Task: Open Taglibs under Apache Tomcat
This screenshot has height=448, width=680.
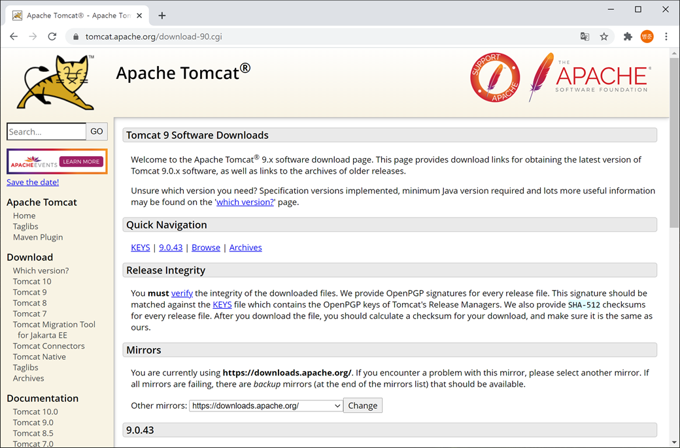Action: tap(25, 227)
